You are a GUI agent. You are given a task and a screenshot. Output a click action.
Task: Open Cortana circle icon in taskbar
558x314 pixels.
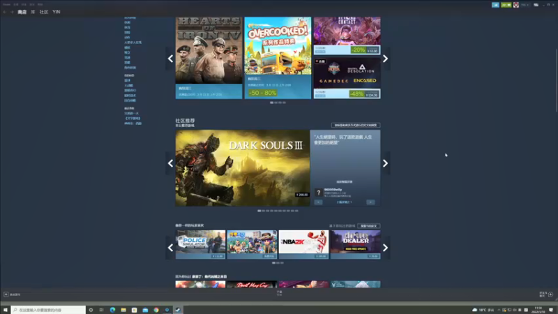91,310
